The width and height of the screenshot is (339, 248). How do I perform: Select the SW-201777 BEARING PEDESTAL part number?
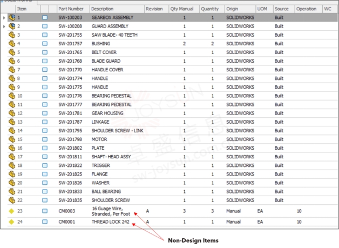click(x=70, y=104)
